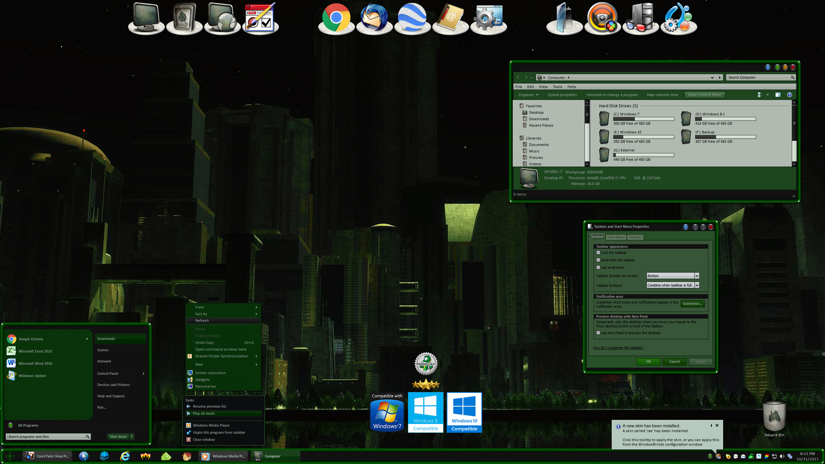Open 'How do I customize the taskbar?' link

click(618, 348)
